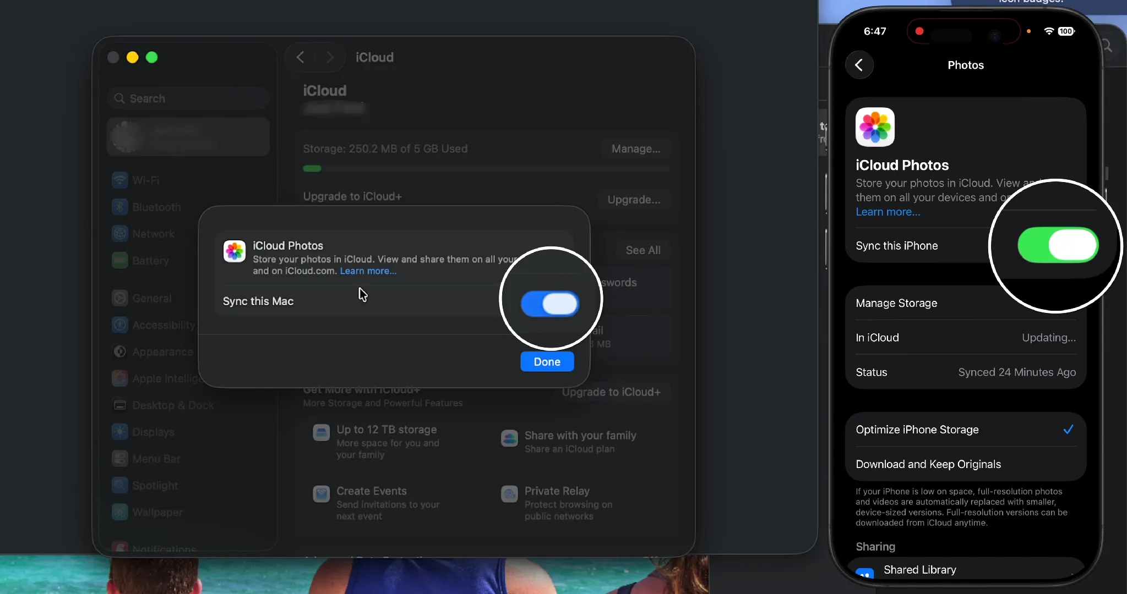The width and height of the screenshot is (1127, 594).
Task: Tap the iPhone battery indicator
Action: 1066,31
